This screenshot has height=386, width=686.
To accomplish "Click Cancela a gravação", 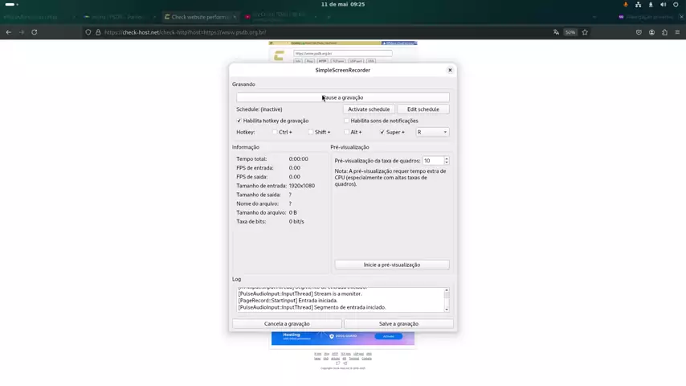I will click(x=287, y=324).
